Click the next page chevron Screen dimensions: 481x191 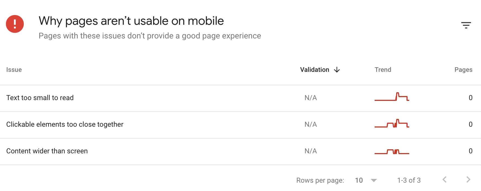click(x=468, y=180)
